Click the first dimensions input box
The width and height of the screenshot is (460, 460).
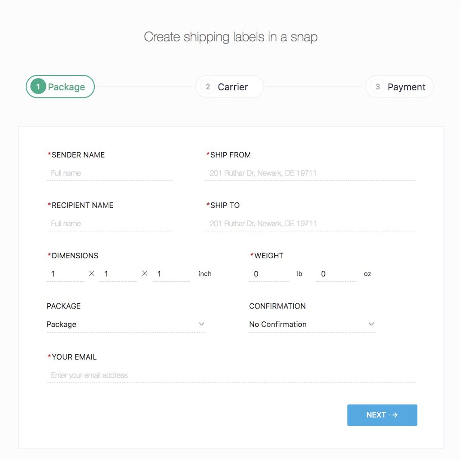click(65, 274)
